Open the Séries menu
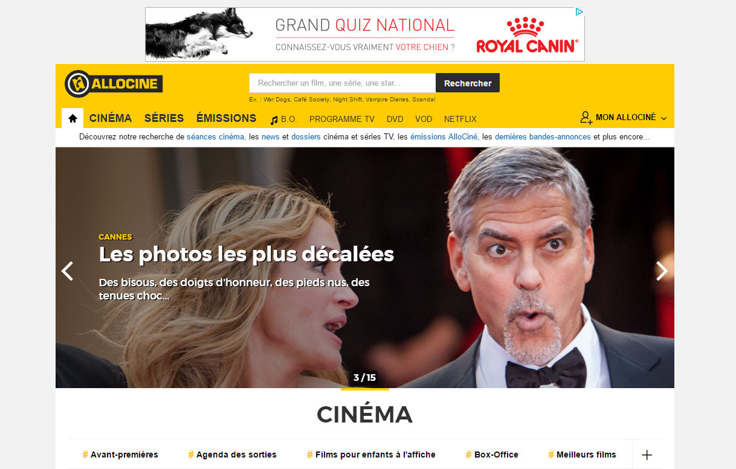Viewport: 736px width, 469px height. [x=164, y=118]
